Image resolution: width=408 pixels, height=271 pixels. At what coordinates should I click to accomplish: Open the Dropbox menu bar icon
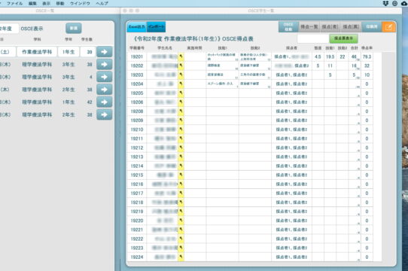point(385,3)
